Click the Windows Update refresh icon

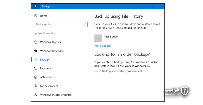(x=36, y=42)
